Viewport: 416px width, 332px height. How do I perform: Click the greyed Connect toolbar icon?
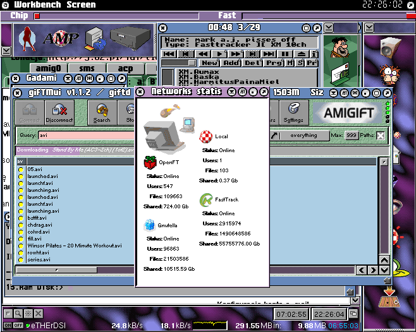[x=30, y=112]
